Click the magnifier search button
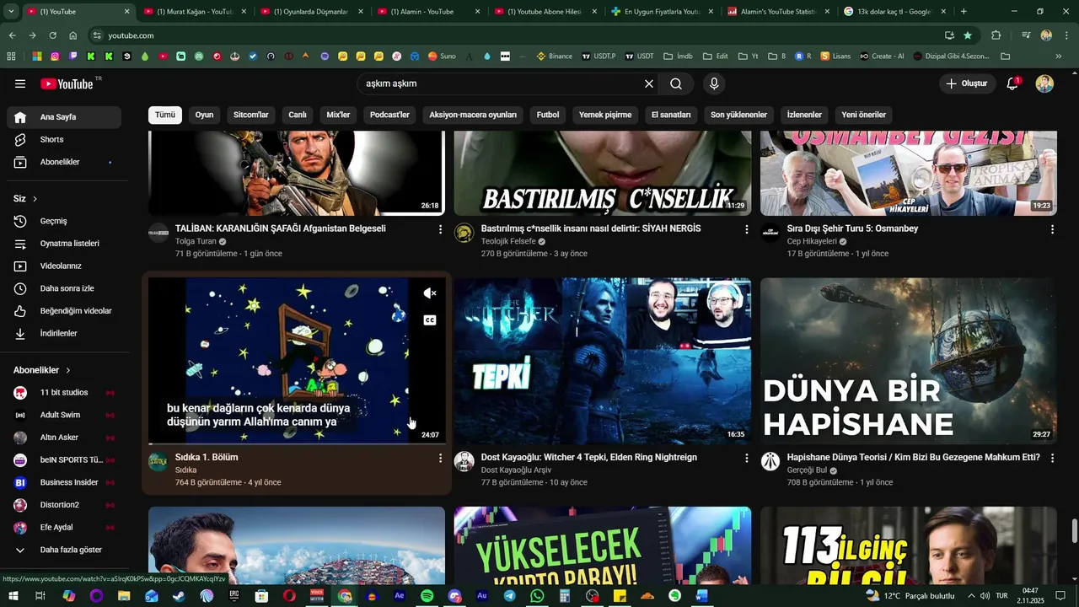Viewport: 1079px width, 607px height. 676,83
